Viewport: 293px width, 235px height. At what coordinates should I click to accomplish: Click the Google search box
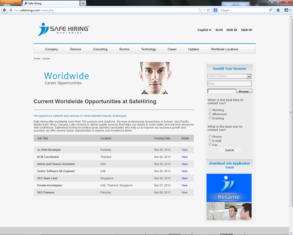coord(244,10)
